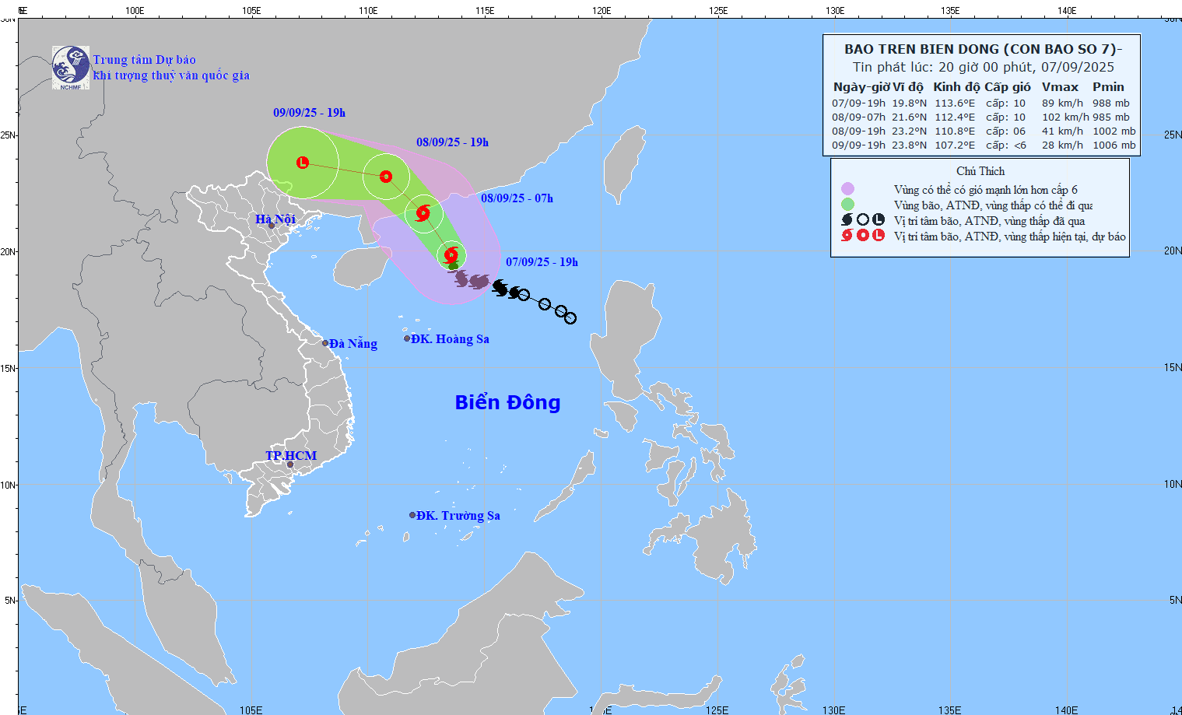Click the ĐK. Trường Sa label
The width and height of the screenshot is (1182, 715).
tap(458, 516)
